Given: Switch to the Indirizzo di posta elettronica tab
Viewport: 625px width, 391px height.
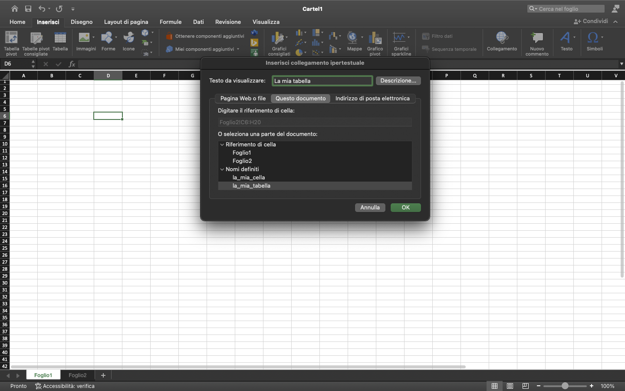Looking at the screenshot, I should (x=372, y=99).
